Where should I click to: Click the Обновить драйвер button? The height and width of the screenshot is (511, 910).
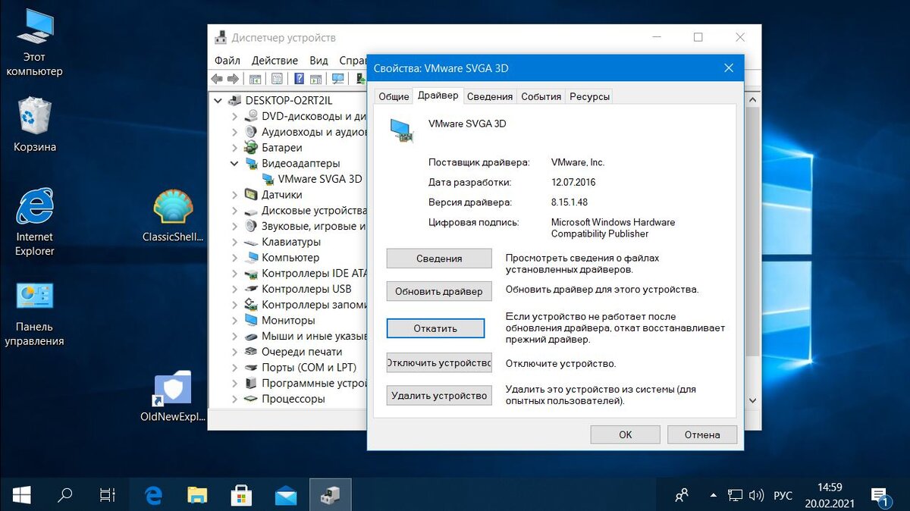[439, 291]
